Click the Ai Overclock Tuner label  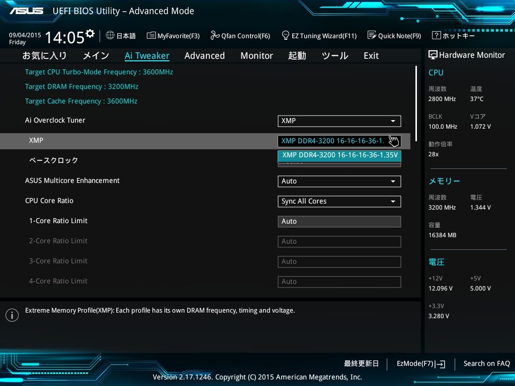tap(55, 120)
